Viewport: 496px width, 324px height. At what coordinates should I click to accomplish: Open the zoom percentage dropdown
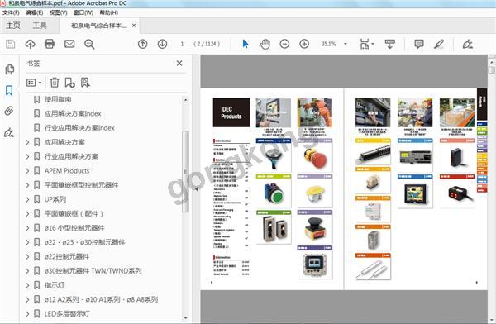346,44
